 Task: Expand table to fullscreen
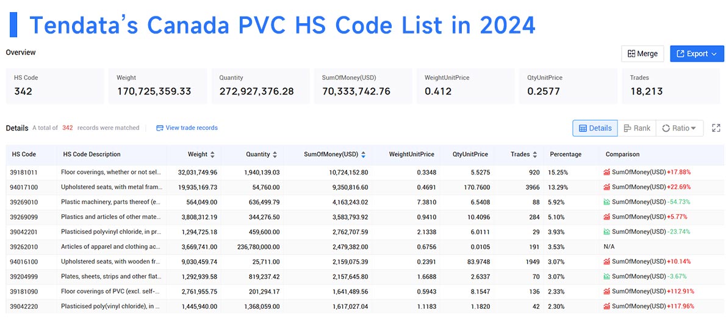[x=716, y=128]
